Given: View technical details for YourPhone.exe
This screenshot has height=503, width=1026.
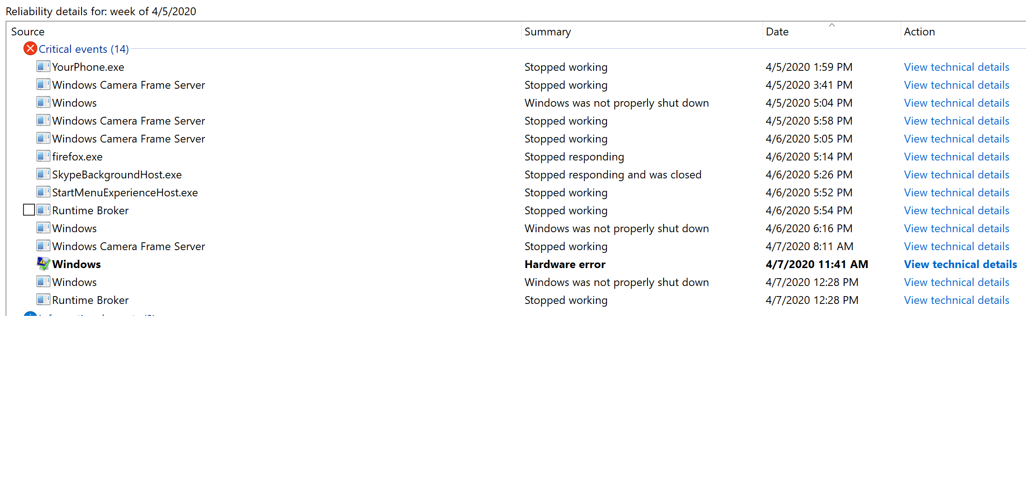Looking at the screenshot, I should pos(956,67).
